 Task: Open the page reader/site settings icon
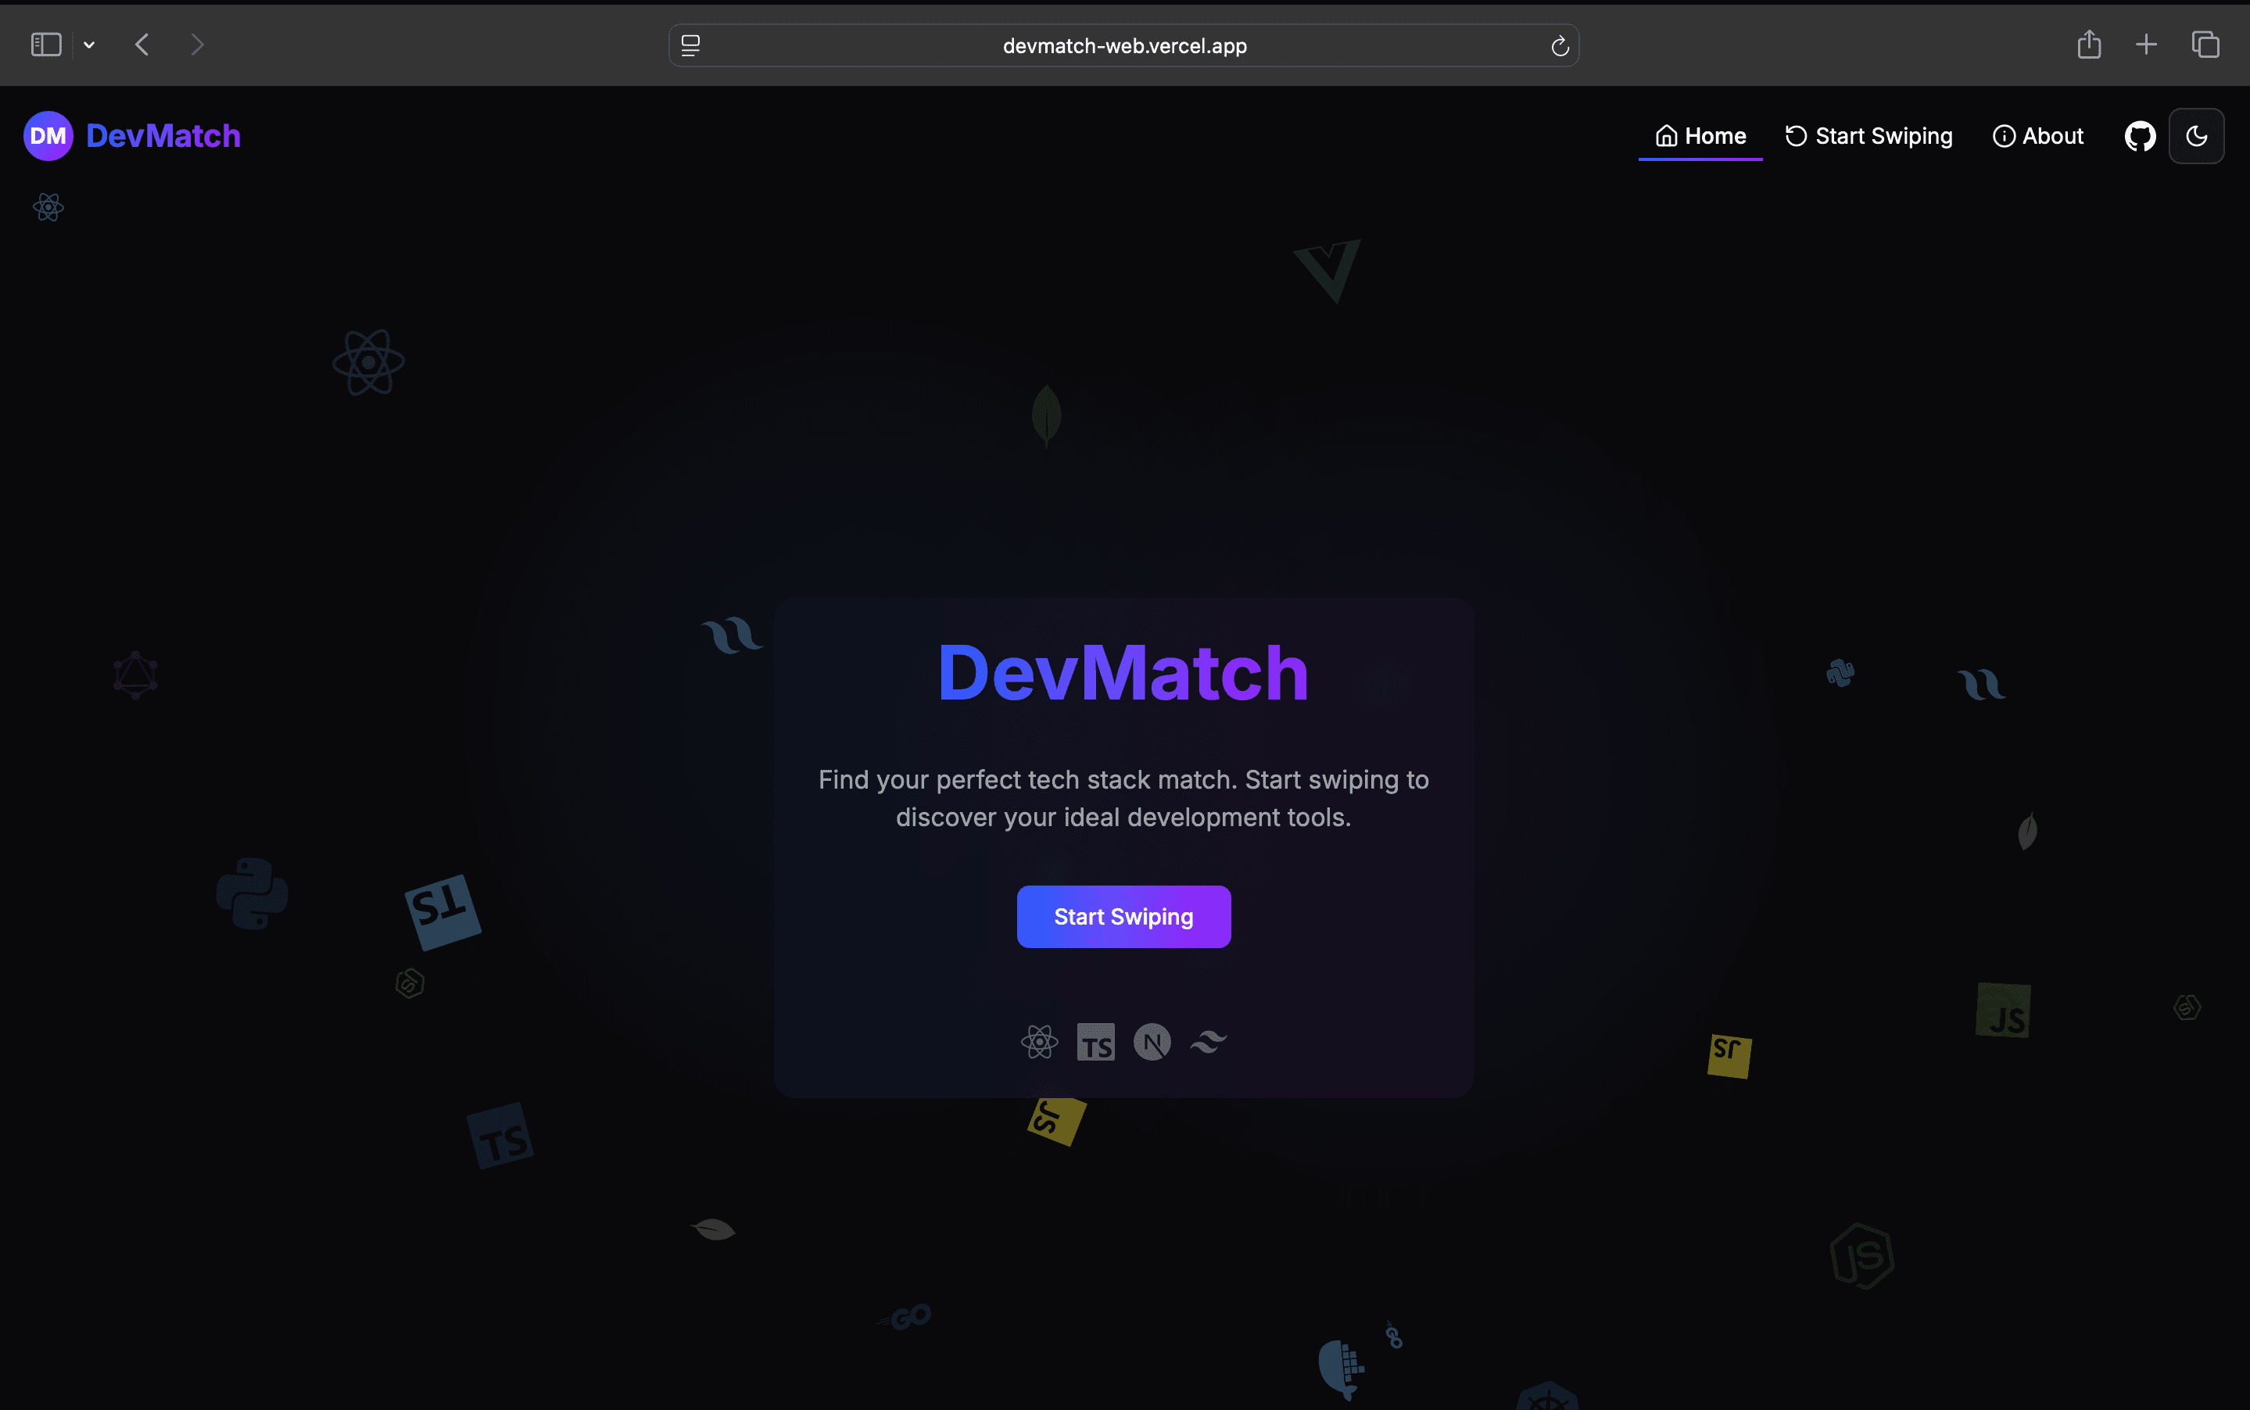pyautogui.click(x=690, y=45)
